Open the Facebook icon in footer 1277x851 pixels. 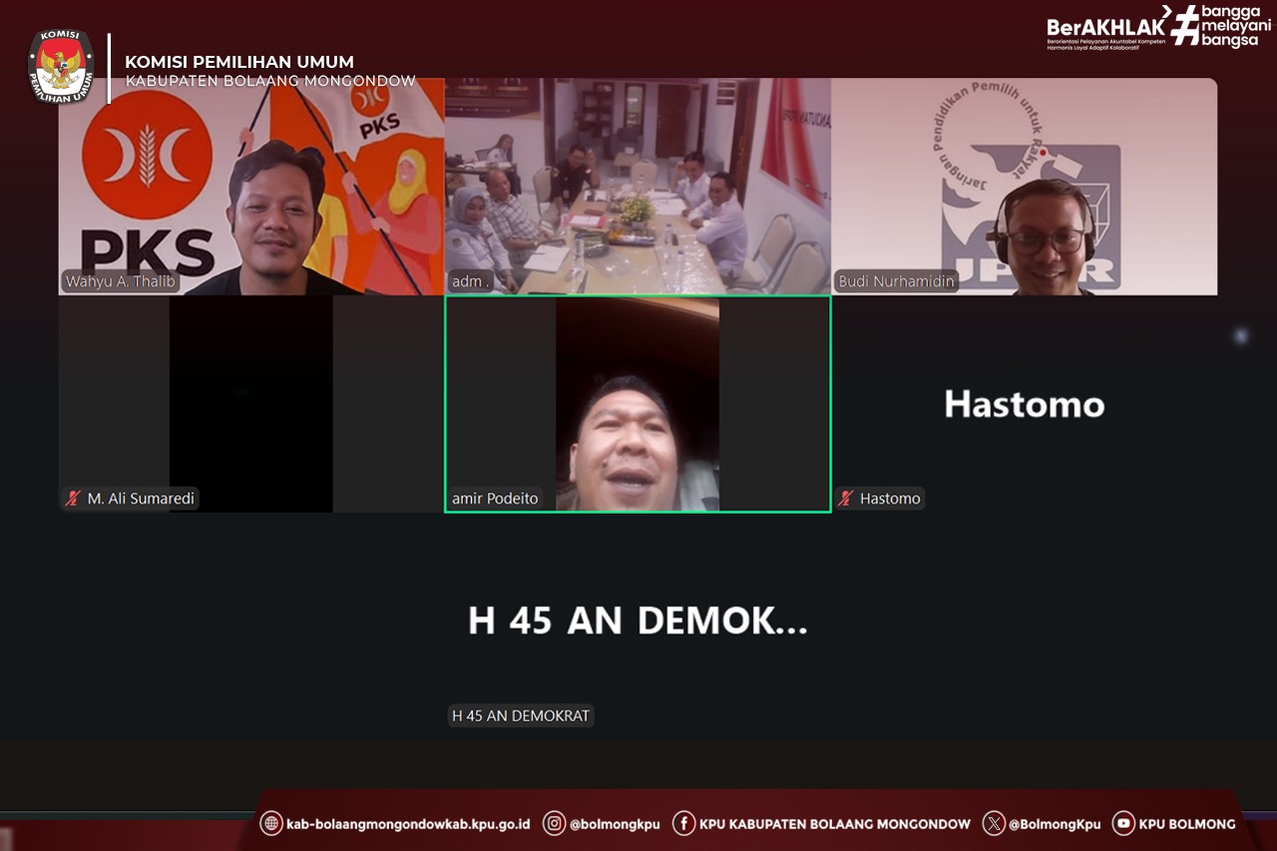point(683,823)
